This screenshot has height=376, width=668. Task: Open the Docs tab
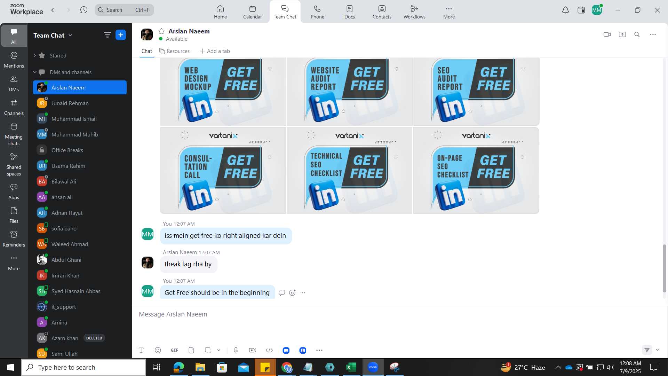(350, 12)
